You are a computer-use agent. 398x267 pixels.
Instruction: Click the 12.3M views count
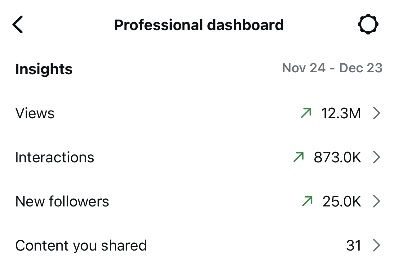coord(341,114)
